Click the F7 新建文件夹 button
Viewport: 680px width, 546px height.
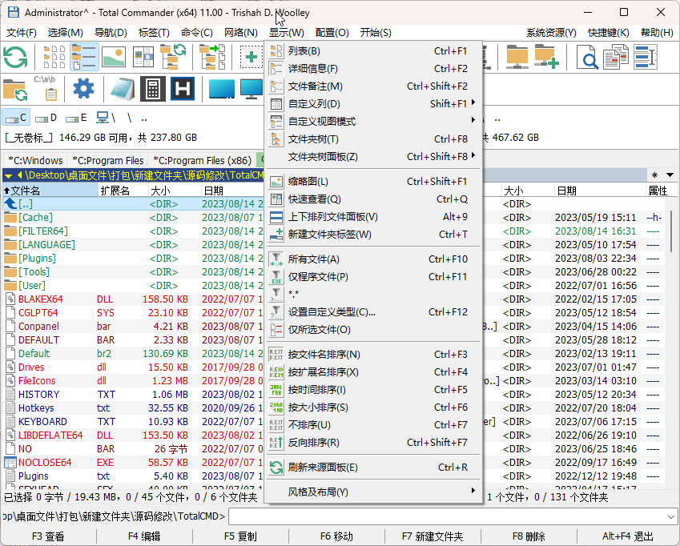tap(433, 536)
